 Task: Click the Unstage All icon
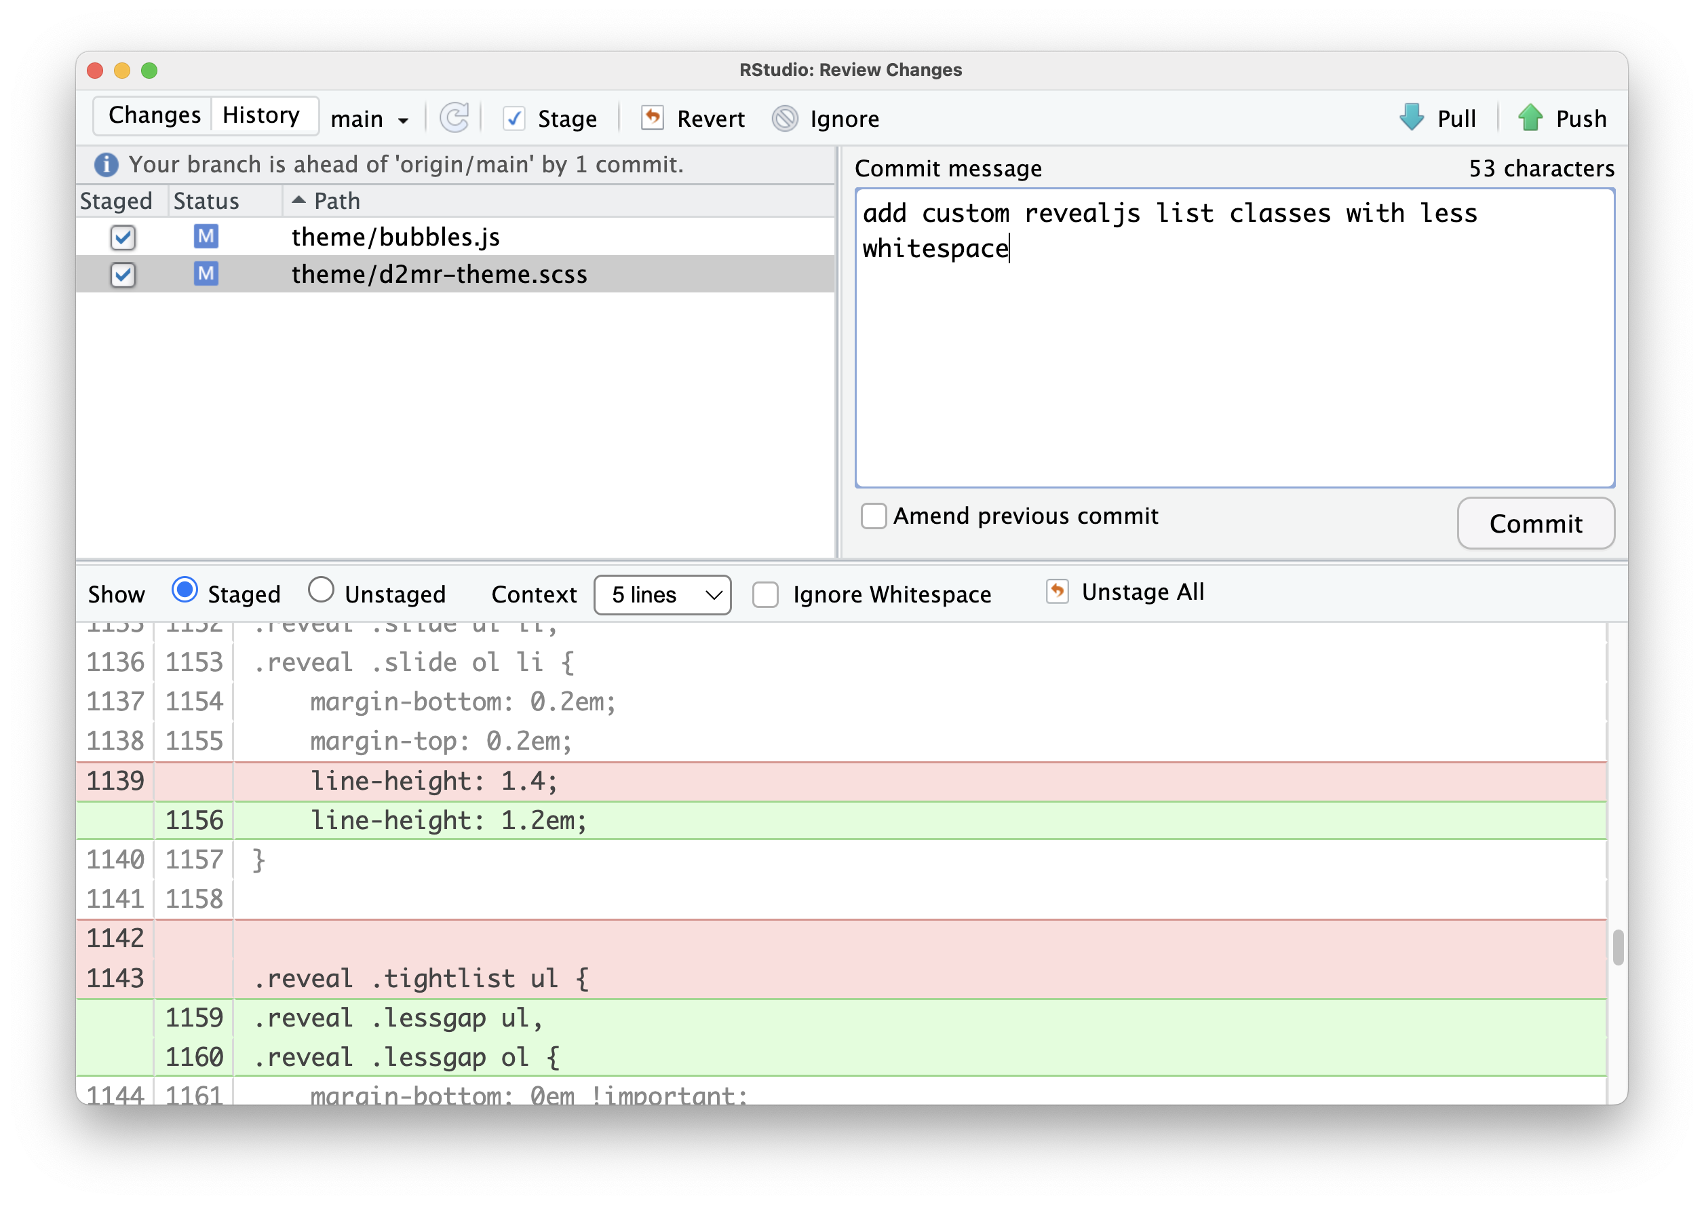click(x=1057, y=592)
